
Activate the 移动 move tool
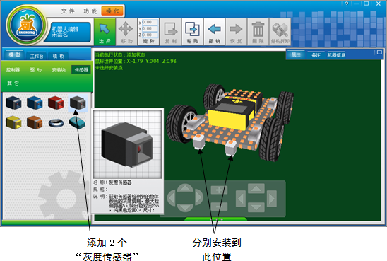pos(126,32)
